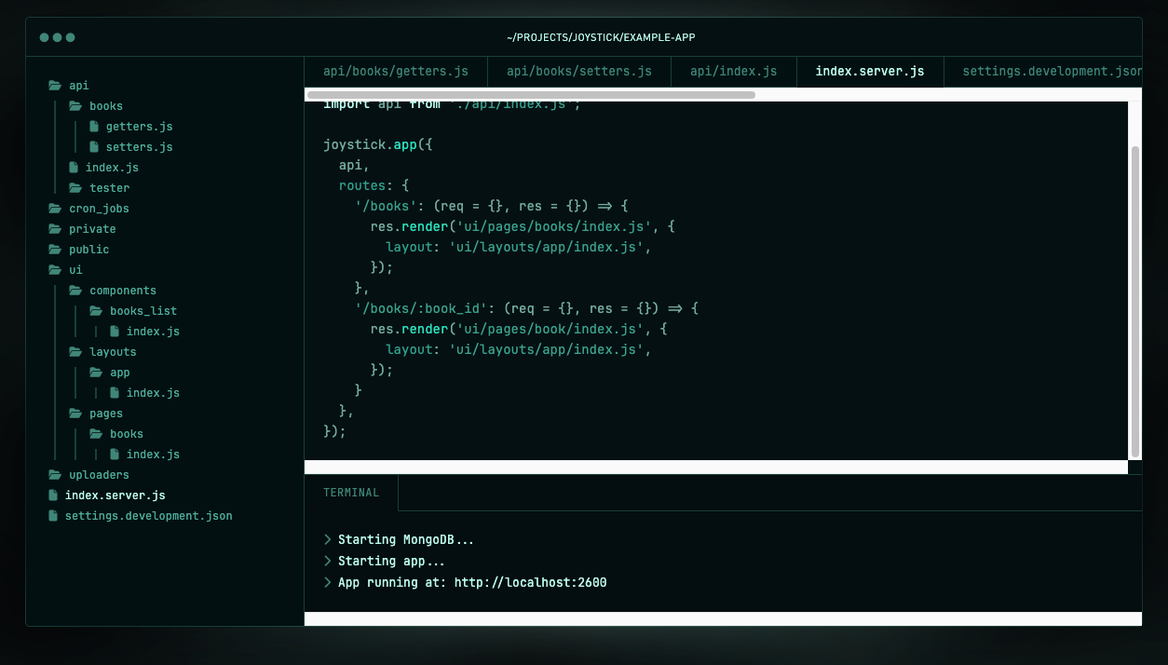Screen dimensions: 1168x665
Task: Click the setters.js file icon
Action: click(94, 147)
